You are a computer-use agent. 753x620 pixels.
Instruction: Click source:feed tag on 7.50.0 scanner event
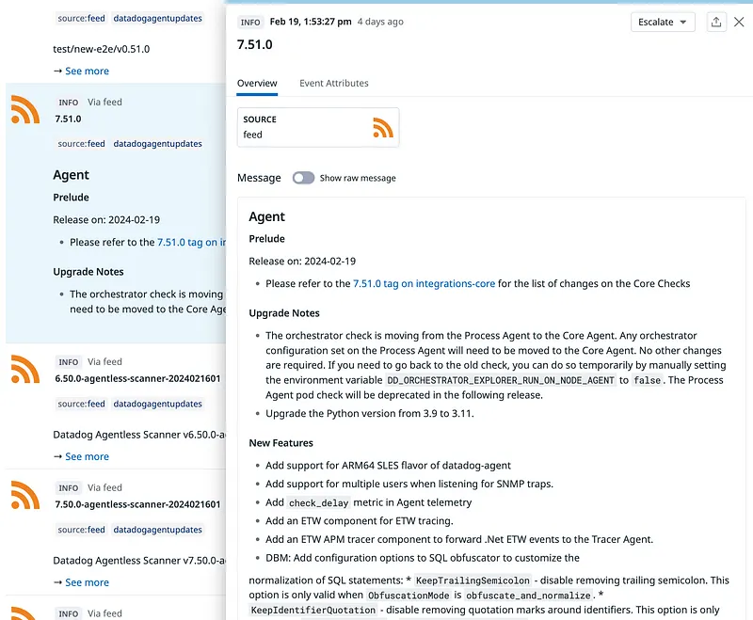(81, 530)
